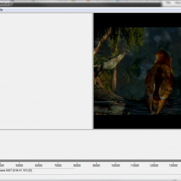This screenshot has height=181, width=181.
Task: Click the Frame 8427 position field
Action: [37, 171]
